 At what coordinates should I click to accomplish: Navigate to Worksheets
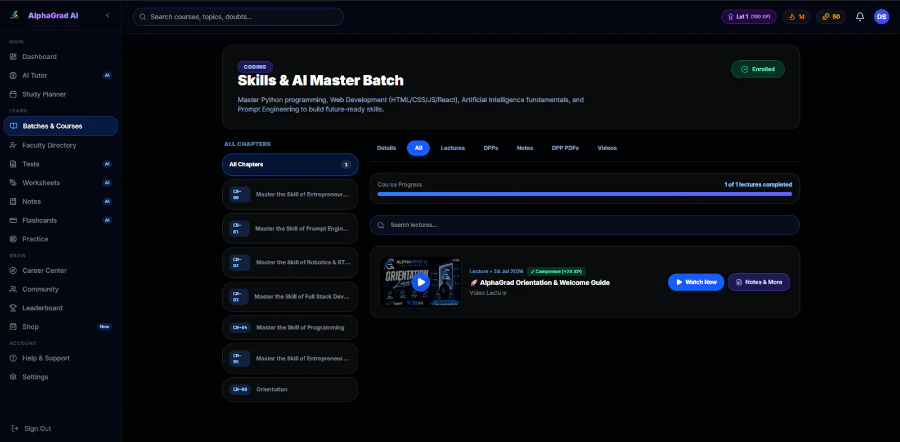pyautogui.click(x=61, y=183)
